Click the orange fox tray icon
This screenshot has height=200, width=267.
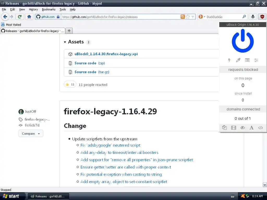pyautogui.click(x=243, y=196)
